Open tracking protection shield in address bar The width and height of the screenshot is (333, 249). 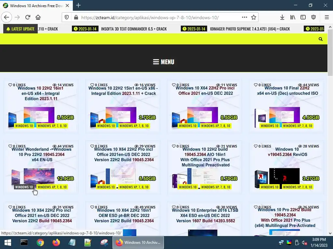click(x=67, y=18)
